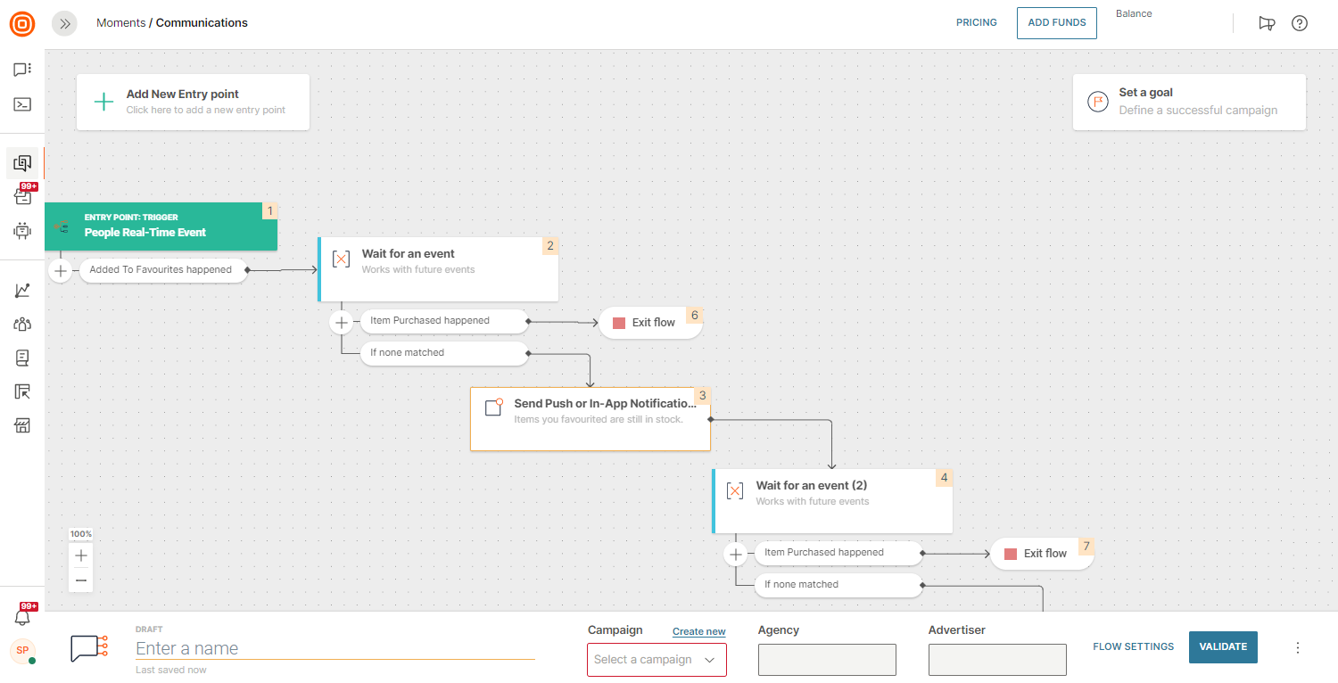Viewport: 1338px width, 683px height.
Task: Click the notifications bell icon
Action: point(22,617)
